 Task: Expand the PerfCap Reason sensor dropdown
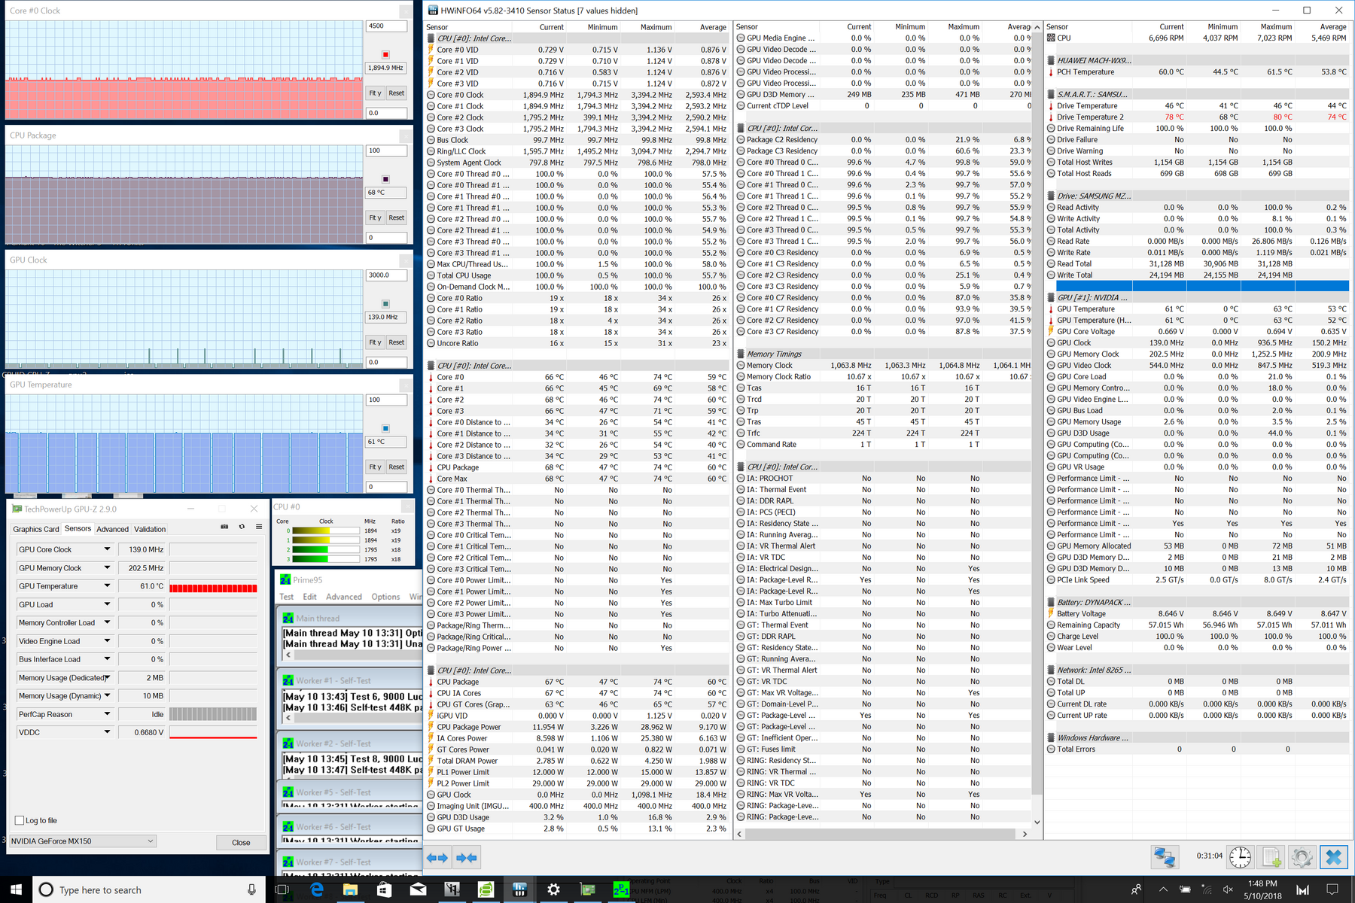pos(107,713)
